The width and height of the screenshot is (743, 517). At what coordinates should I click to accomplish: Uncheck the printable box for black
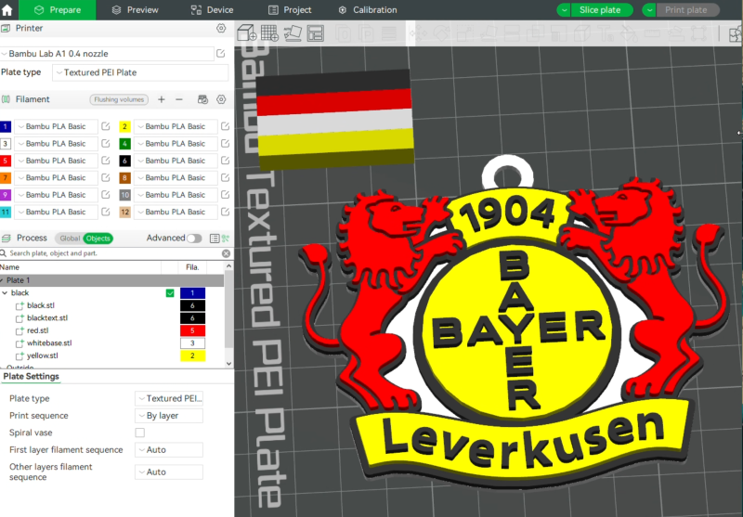pyautogui.click(x=170, y=293)
